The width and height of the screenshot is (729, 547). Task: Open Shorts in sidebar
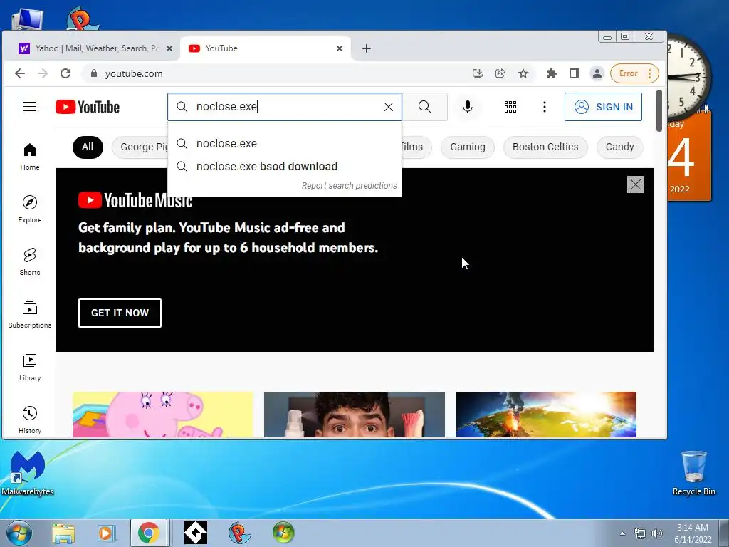pyautogui.click(x=30, y=262)
